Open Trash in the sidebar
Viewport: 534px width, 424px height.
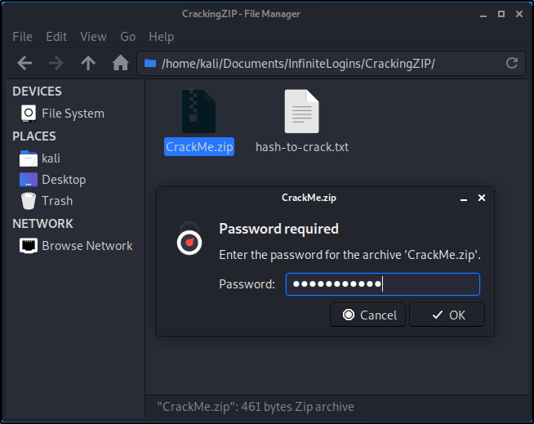tap(57, 201)
